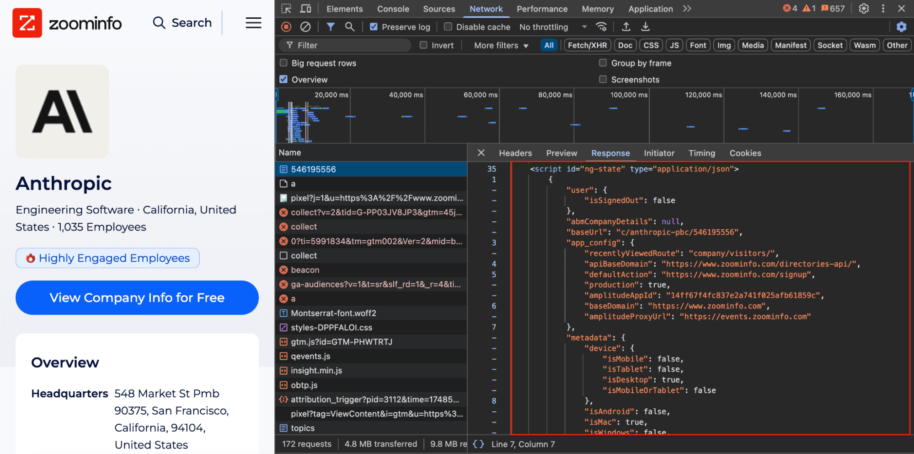Filter requests by Img type
The image size is (914, 454).
click(724, 45)
